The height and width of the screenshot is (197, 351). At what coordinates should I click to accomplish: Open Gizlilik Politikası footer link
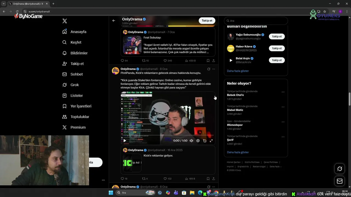click(x=252, y=162)
